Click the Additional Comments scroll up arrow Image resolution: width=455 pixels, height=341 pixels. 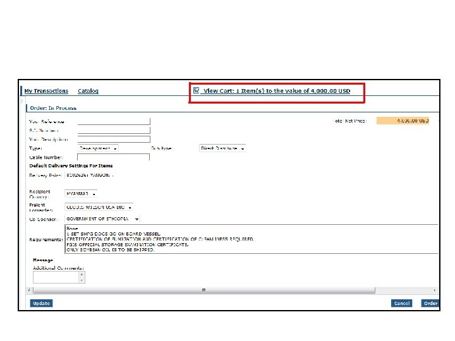[82, 274]
